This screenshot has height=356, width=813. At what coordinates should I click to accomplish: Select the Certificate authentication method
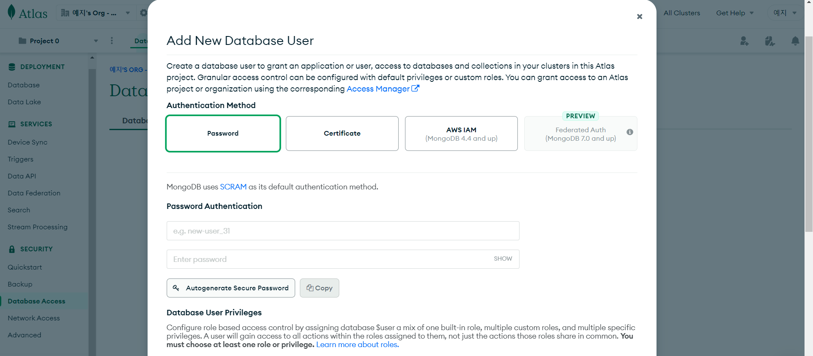tap(342, 133)
